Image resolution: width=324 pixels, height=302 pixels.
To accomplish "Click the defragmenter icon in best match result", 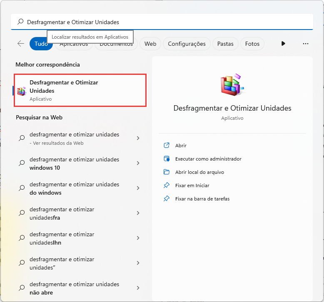I will (22, 91).
